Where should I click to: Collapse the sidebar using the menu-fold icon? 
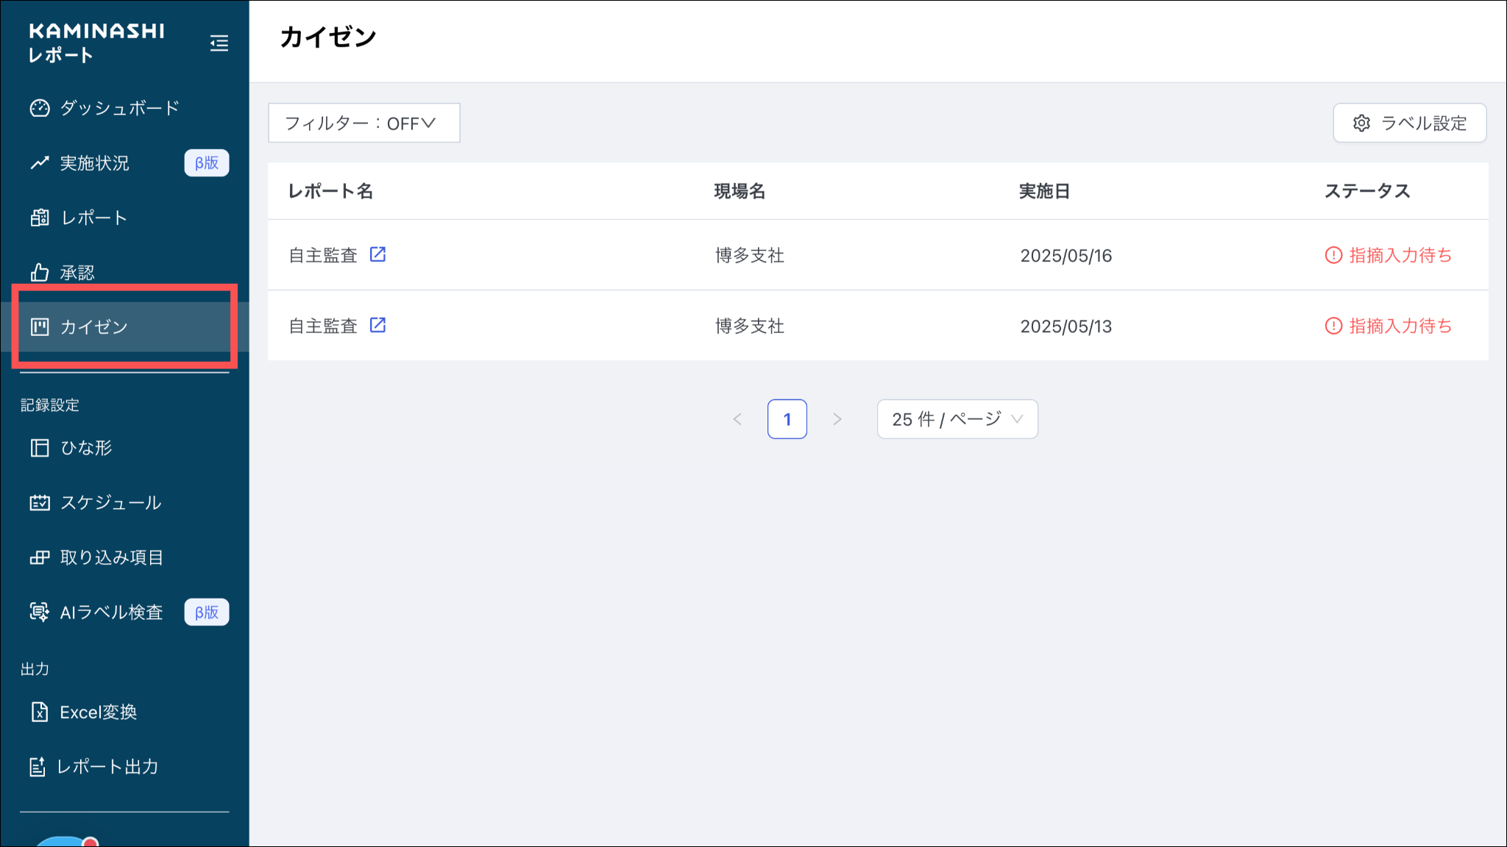coord(219,43)
